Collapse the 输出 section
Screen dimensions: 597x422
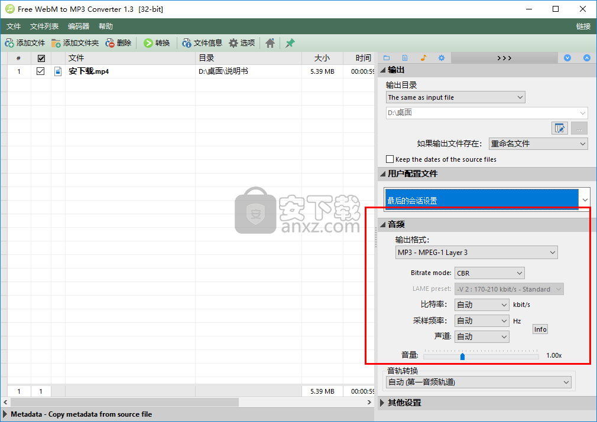(383, 70)
